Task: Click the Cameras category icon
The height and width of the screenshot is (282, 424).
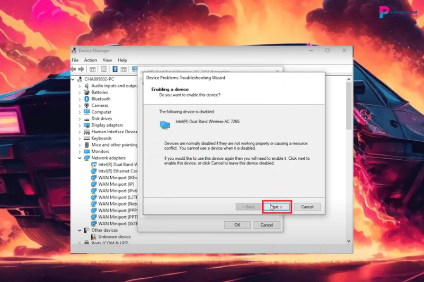Action: pos(87,105)
